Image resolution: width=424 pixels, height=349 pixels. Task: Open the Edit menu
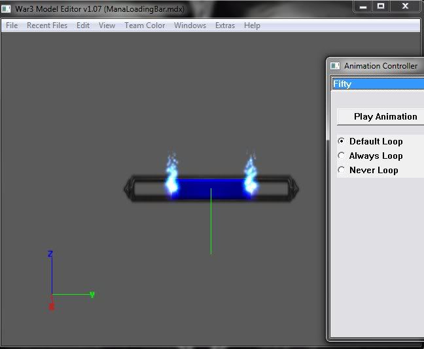(83, 25)
